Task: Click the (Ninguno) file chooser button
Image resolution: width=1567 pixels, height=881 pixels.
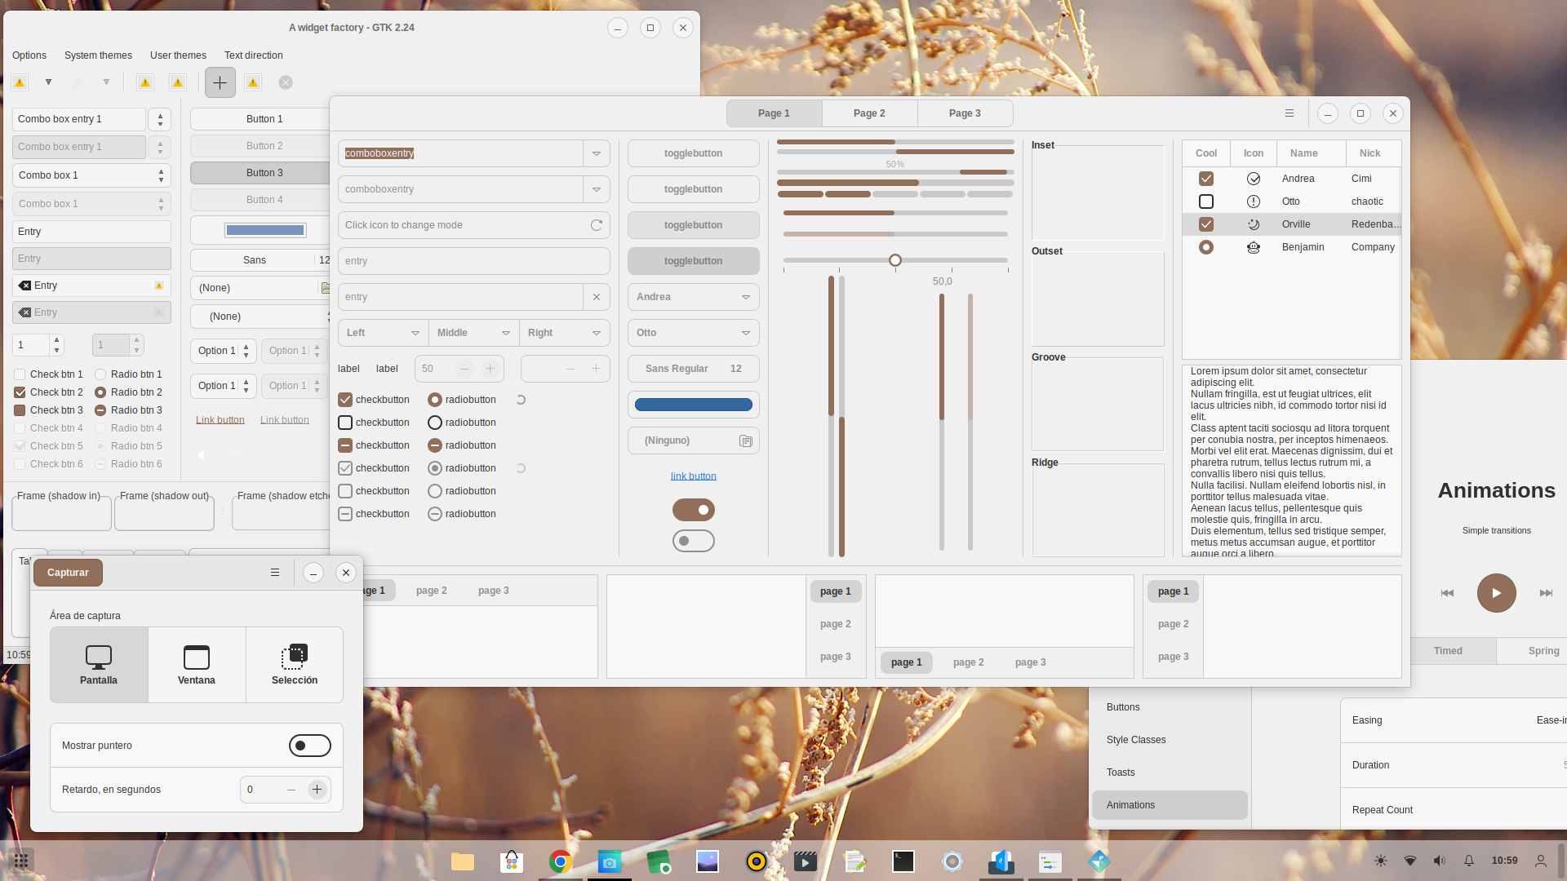Action: 694,440
